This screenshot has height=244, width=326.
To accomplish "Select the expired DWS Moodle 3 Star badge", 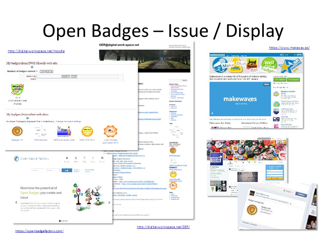I will (17, 89).
